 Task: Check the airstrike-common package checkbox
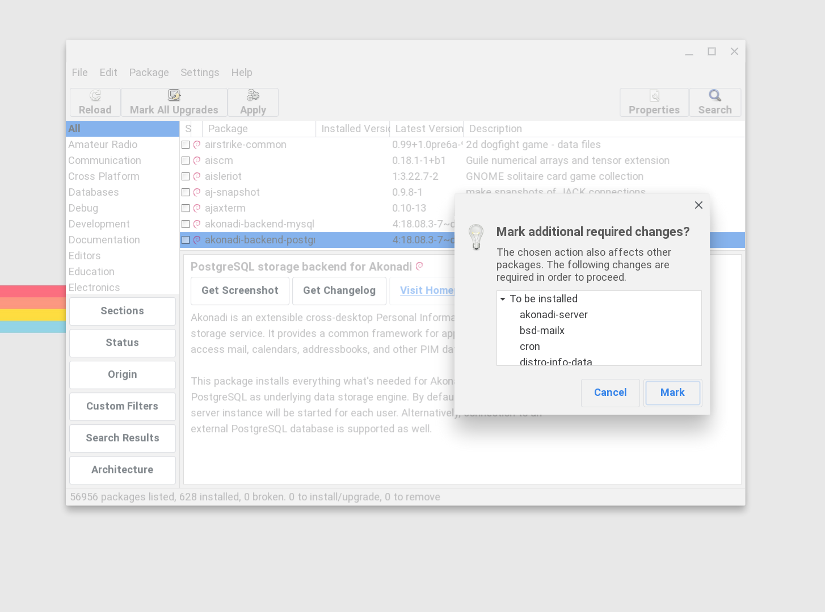click(186, 145)
